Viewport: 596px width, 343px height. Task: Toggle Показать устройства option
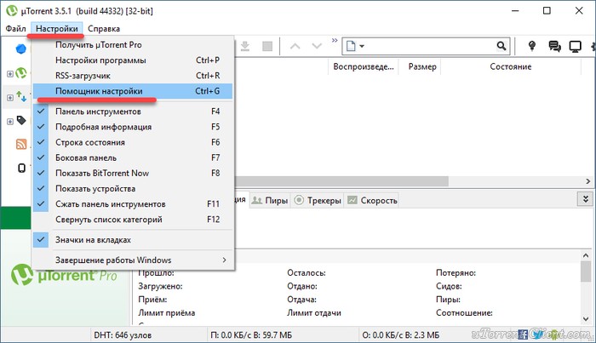pos(133,189)
